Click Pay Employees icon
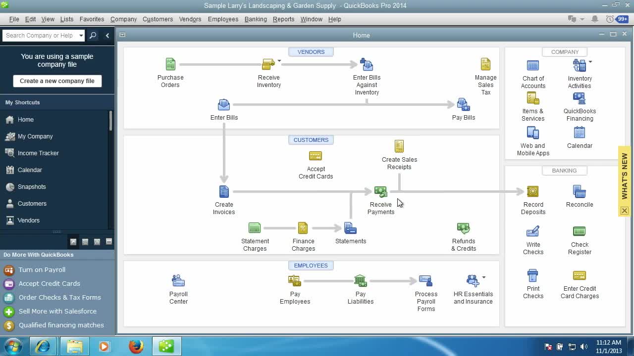Image resolution: width=634 pixels, height=356 pixels. [295, 281]
